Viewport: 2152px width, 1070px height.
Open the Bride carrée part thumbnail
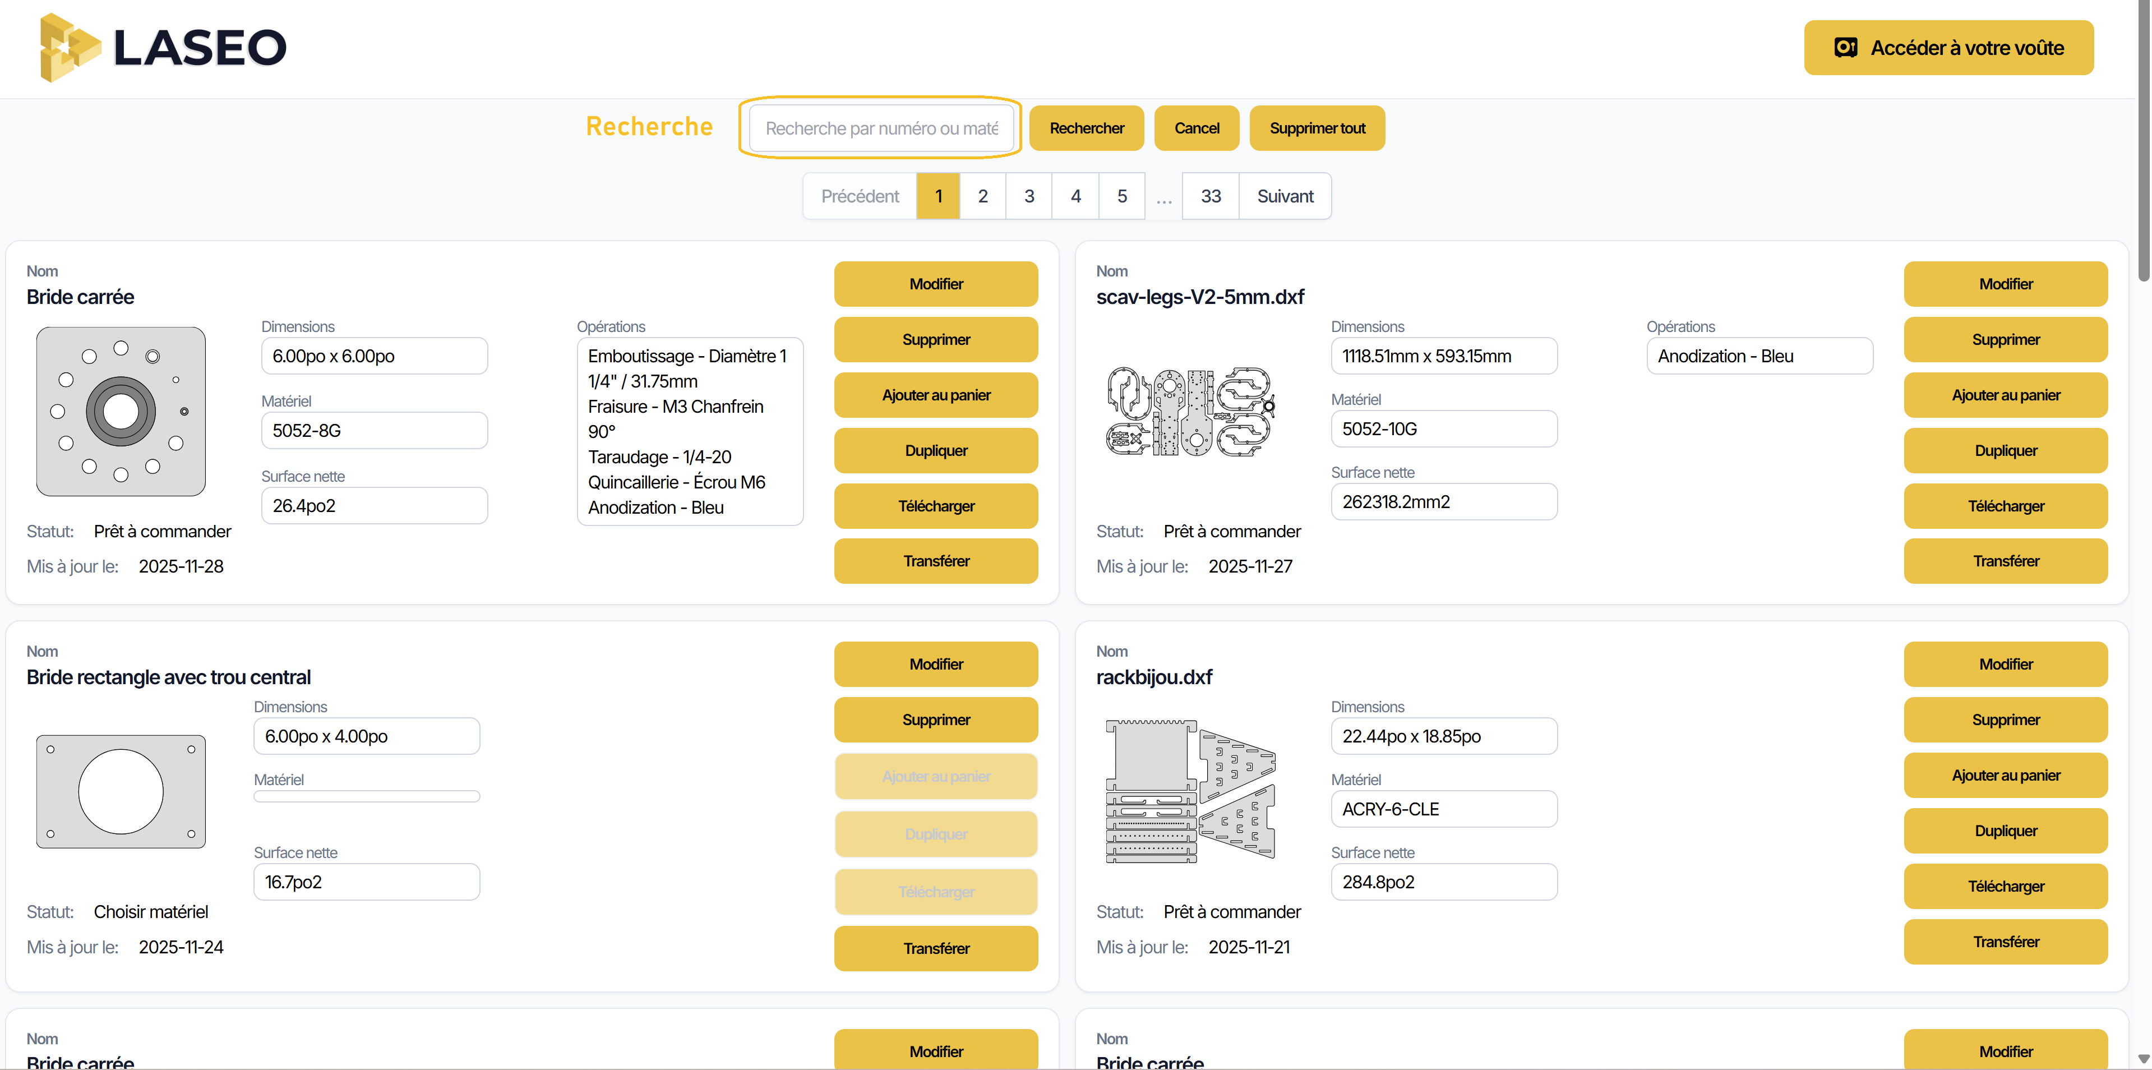point(121,411)
